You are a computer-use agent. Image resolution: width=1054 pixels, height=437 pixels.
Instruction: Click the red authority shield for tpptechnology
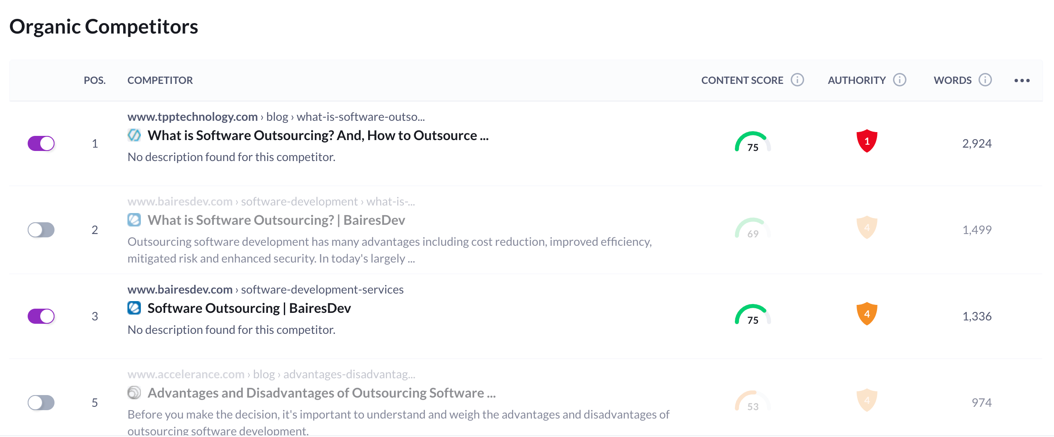[867, 141]
